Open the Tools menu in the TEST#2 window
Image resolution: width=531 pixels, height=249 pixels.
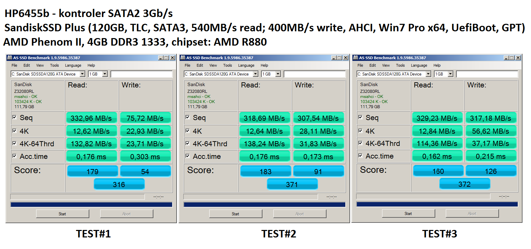pos(228,65)
